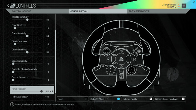
Task: Click the info icon at bottom left
Action: click(12, 105)
